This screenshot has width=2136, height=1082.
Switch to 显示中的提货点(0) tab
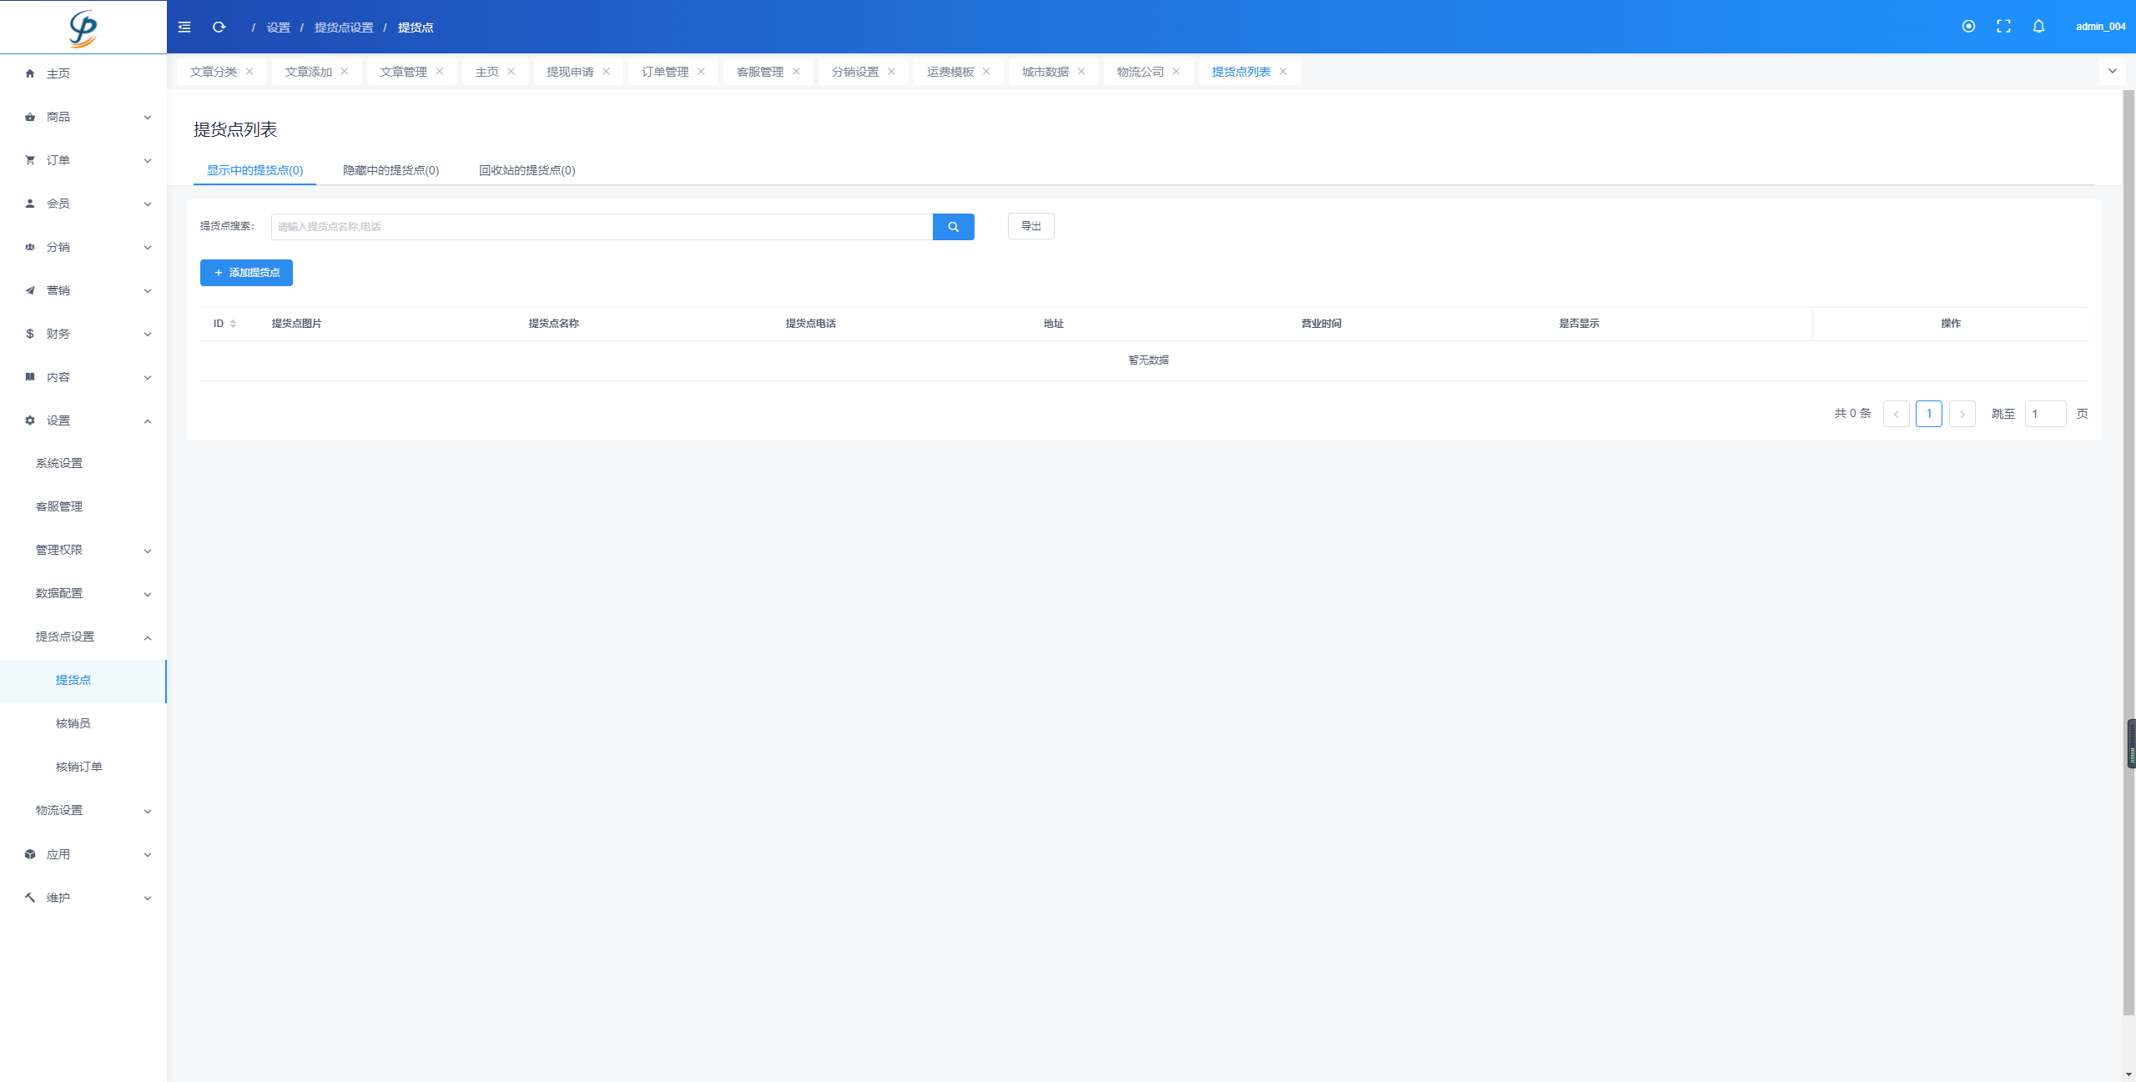254,170
